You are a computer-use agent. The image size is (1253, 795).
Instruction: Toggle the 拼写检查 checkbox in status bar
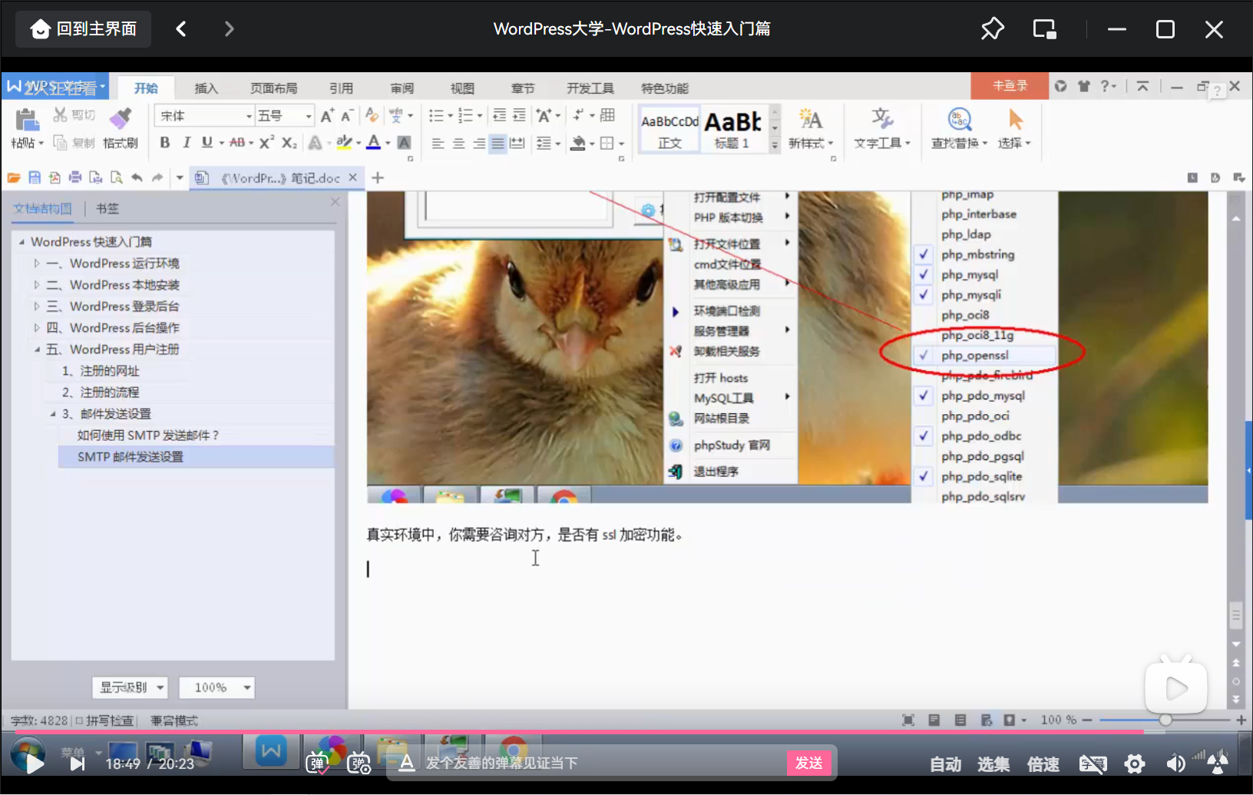[x=79, y=720]
